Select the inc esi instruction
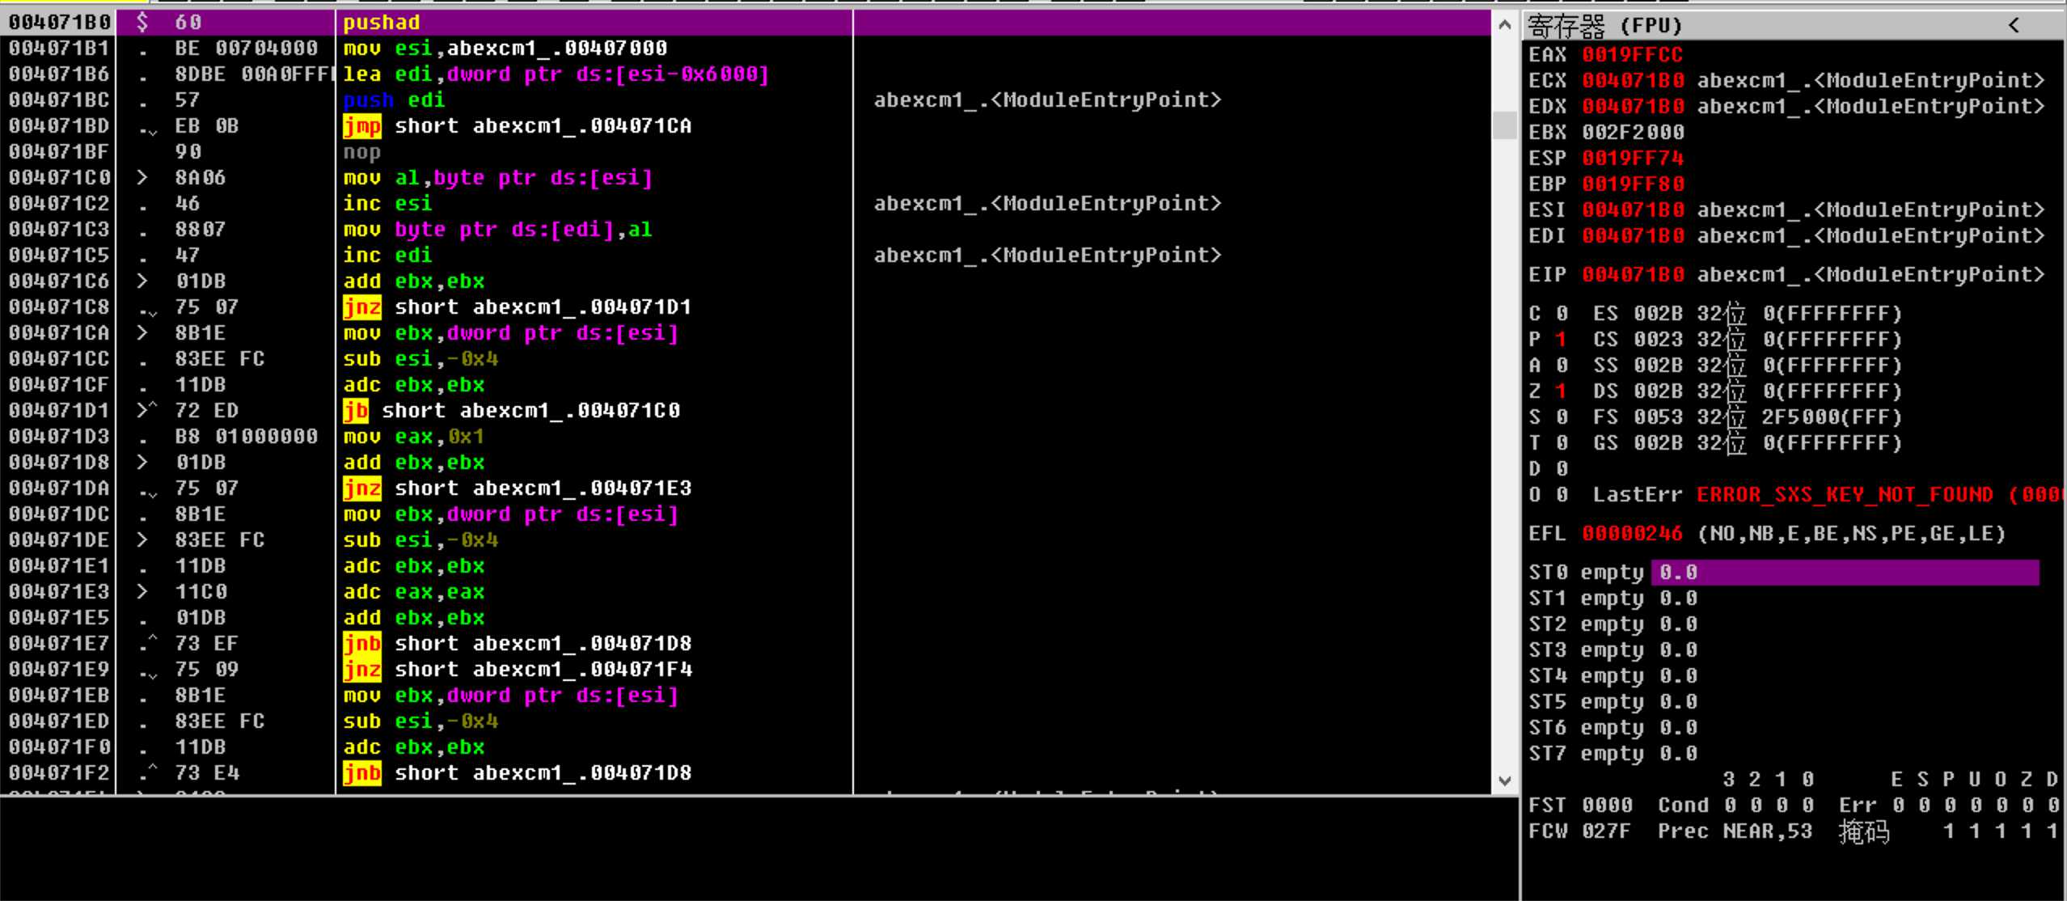 [387, 204]
